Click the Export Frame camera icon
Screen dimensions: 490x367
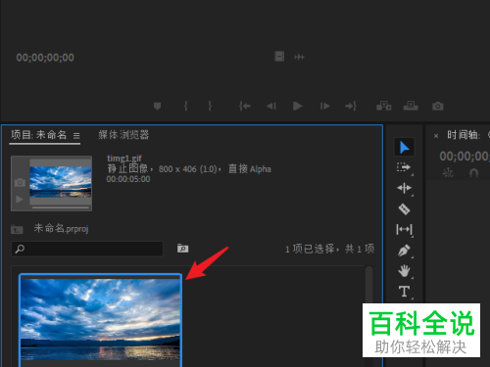(x=438, y=106)
